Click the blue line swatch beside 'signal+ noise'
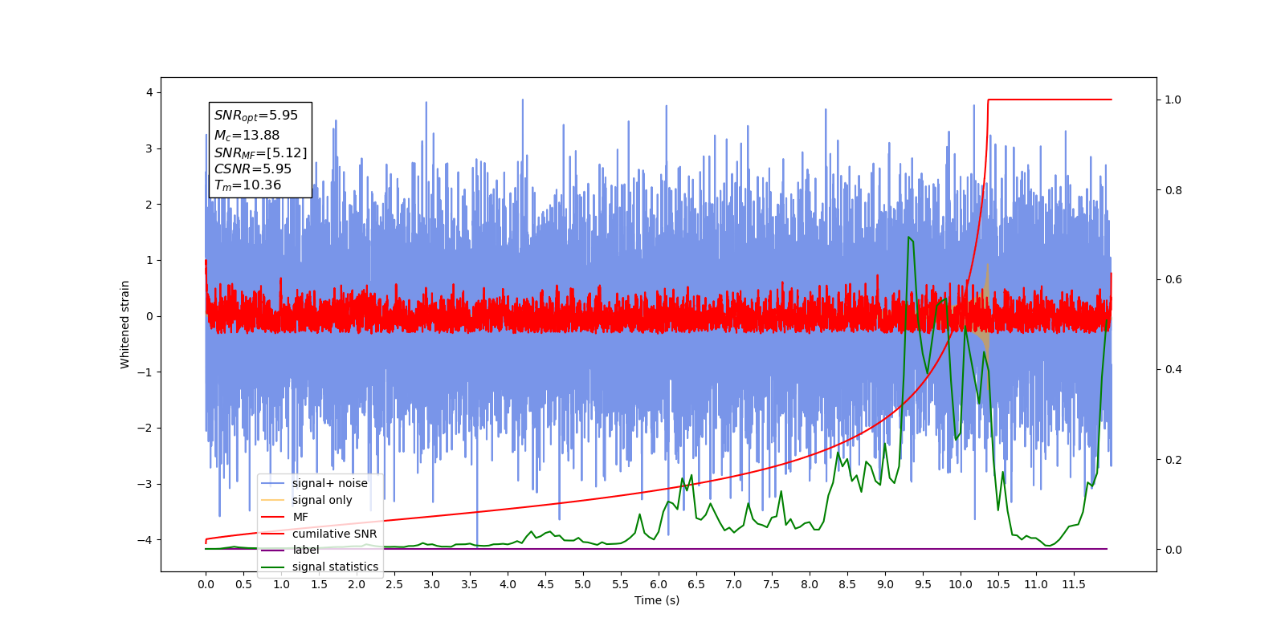Screen dimensions: 1285x642 (273, 483)
